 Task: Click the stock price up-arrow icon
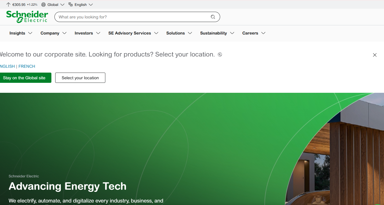point(8,5)
